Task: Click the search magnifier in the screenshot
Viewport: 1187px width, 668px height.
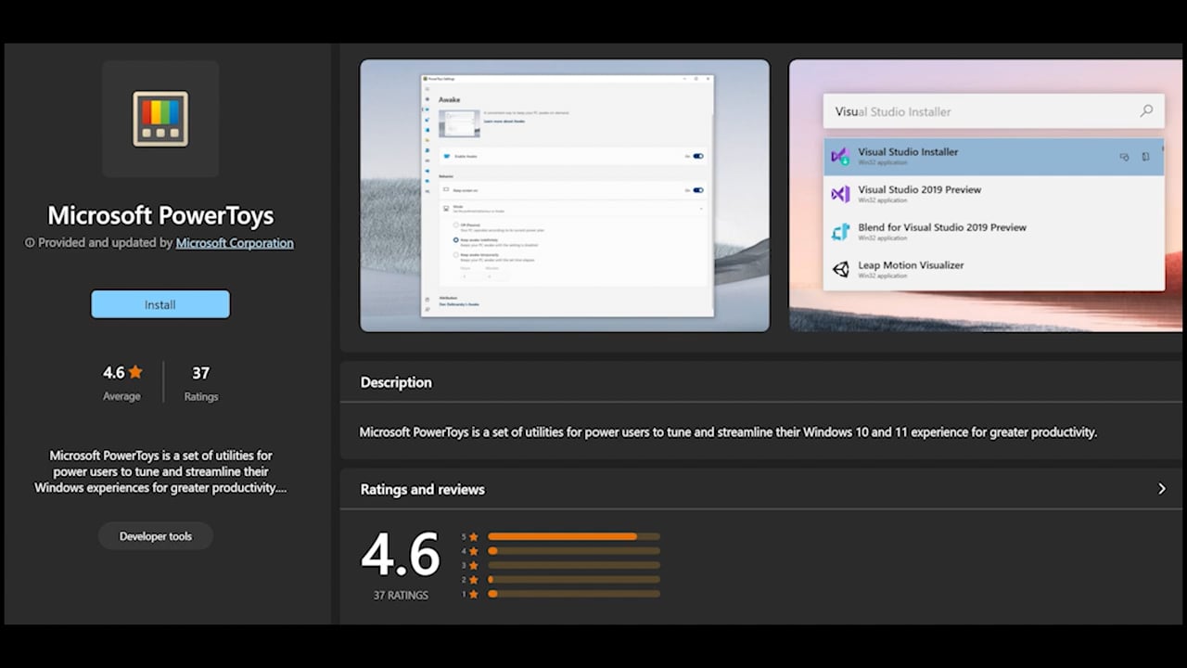Action: pyautogui.click(x=1146, y=111)
